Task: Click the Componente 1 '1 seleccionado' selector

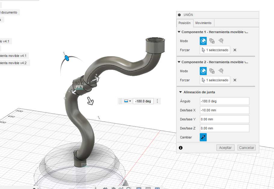Action: click(215, 50)
